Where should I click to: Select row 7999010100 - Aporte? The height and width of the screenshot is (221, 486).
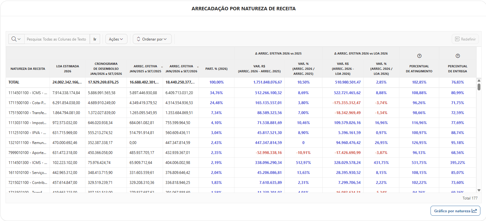pos(241,153)
